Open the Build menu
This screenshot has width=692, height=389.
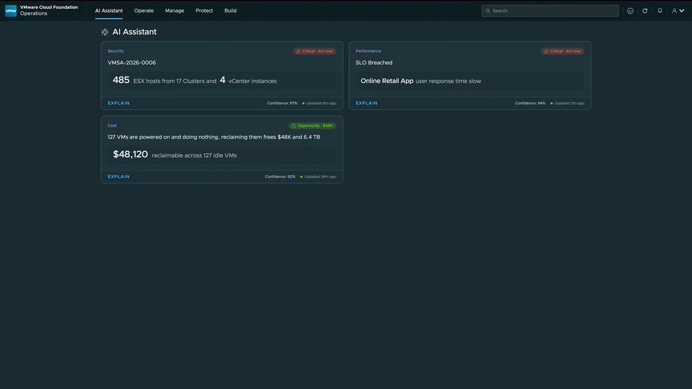230,11
